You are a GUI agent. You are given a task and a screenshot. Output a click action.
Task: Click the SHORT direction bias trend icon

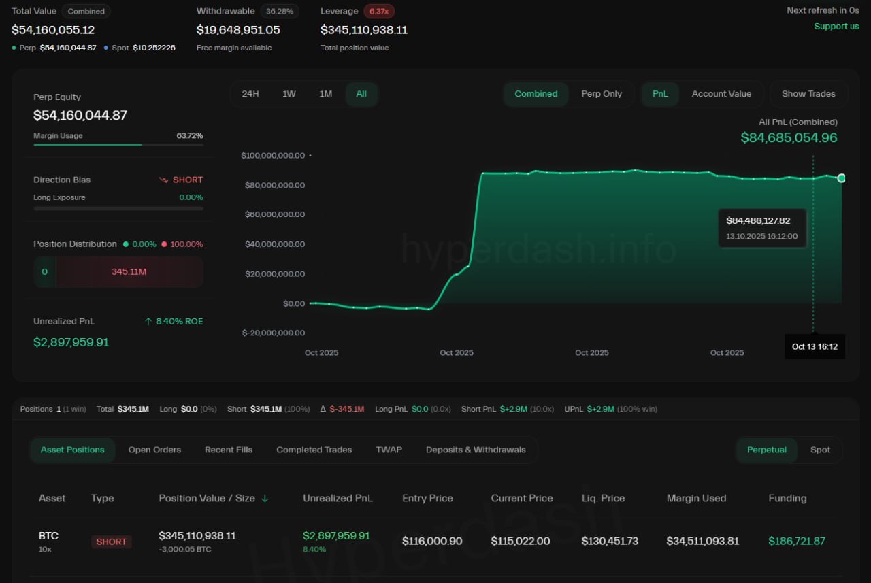163,180
